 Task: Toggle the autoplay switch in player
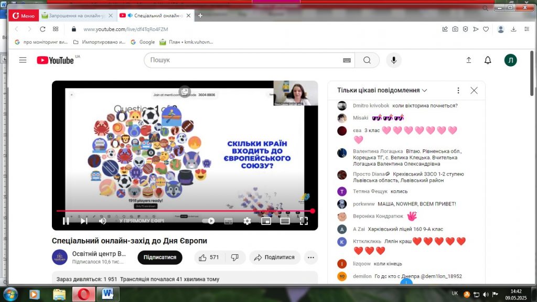209,221
